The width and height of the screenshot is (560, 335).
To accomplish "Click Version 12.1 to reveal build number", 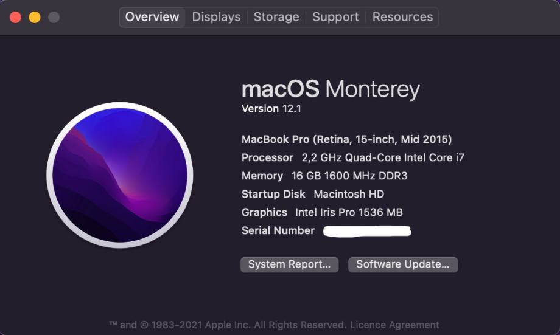I will pyautogui.click(x=271, y=109).
